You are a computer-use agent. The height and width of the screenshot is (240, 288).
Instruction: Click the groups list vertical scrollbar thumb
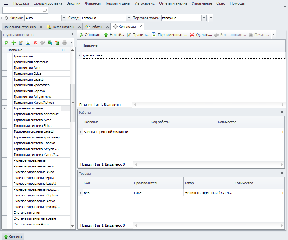pyautogui.click(x=73, y=103)
